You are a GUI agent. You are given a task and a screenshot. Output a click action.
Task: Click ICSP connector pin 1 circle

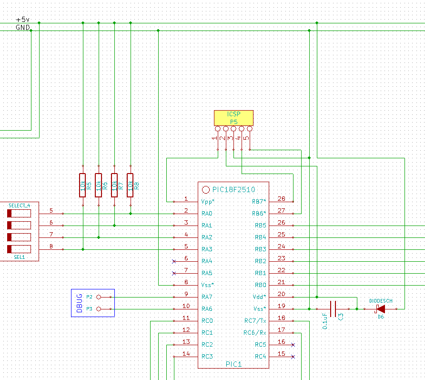tap(218, 129)
